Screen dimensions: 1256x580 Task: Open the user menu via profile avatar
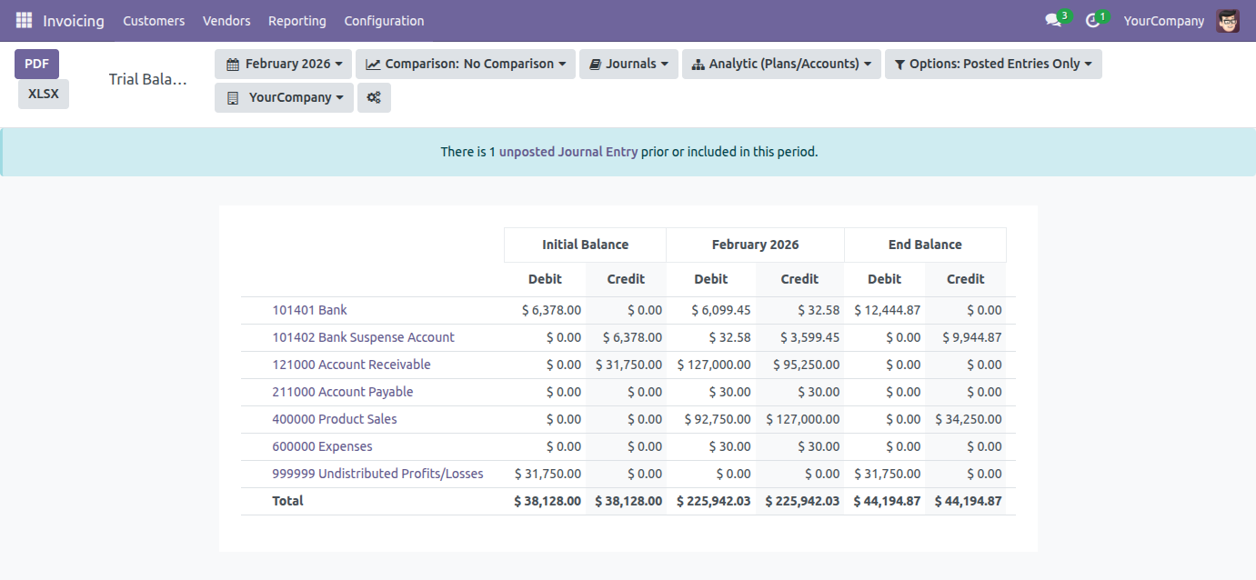tap(1228, 20)
